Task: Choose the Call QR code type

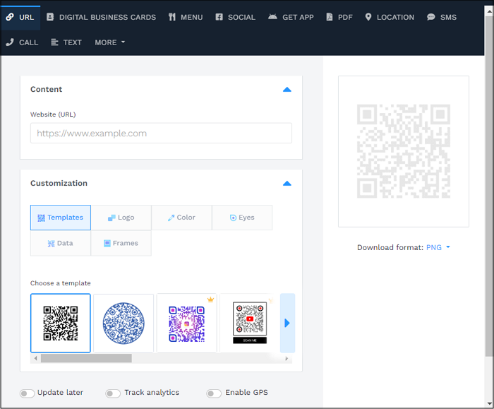Action: [22, 42]
